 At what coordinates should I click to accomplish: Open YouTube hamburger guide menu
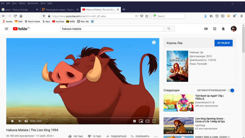coord(6,29)
